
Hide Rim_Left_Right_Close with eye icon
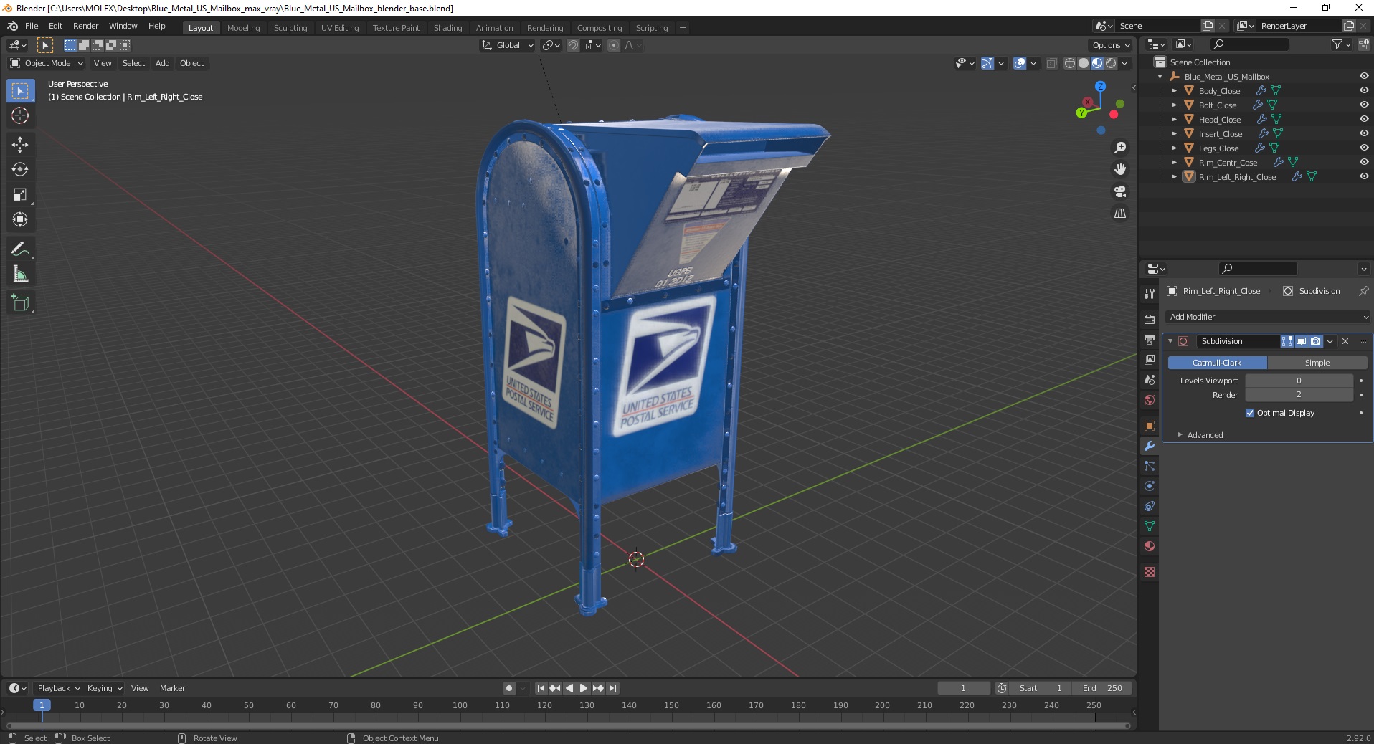1363,176
